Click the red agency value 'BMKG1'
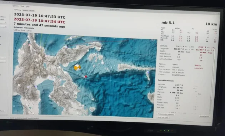 [x=197, y=65]
